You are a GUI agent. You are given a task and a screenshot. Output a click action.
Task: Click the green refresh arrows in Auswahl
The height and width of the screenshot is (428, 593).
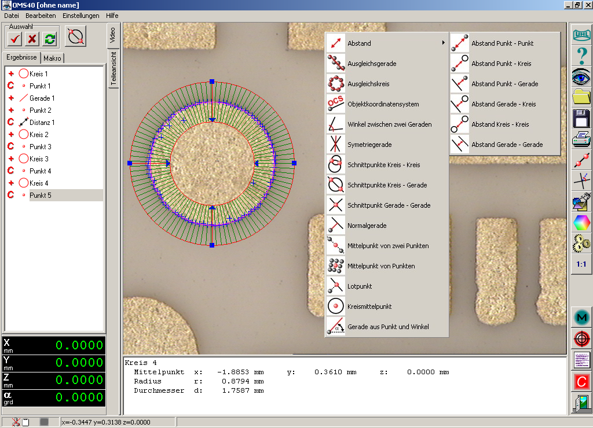click(50, 38)
